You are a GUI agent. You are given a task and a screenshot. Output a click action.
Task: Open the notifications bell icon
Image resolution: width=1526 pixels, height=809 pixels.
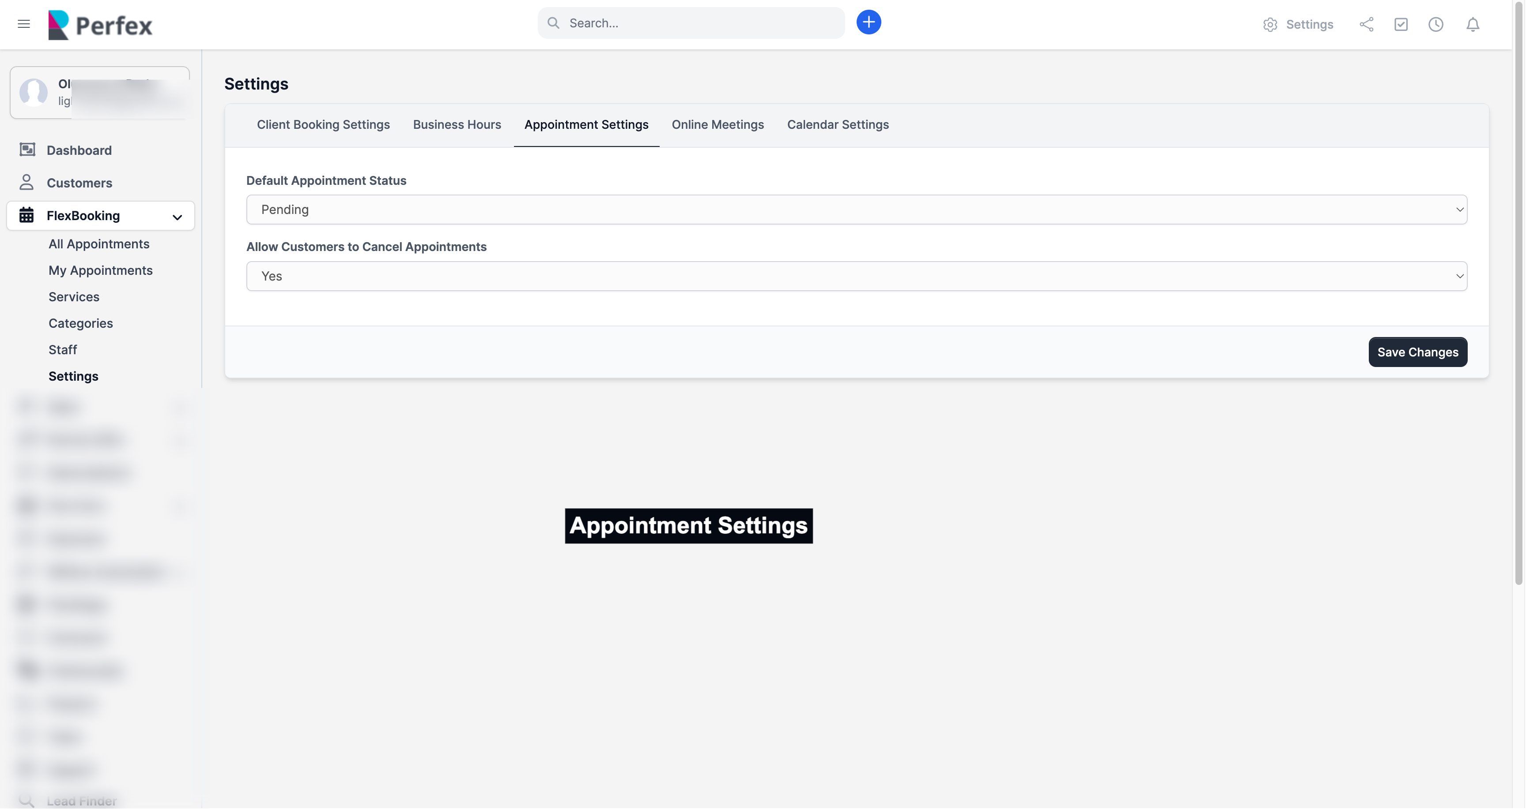[x=1473, y=24]
